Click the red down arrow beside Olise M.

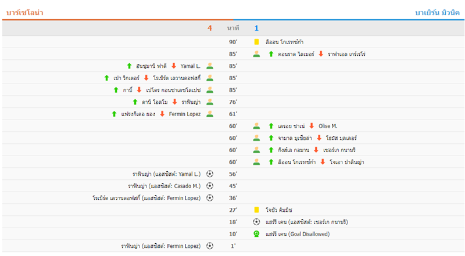(312, 126)
